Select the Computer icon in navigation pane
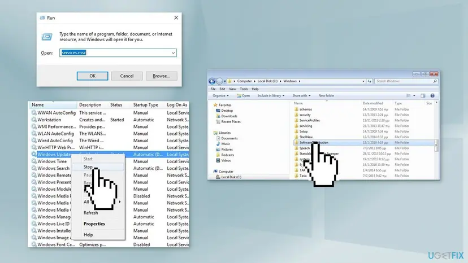468x263 pixels. [x=215, y=172]
